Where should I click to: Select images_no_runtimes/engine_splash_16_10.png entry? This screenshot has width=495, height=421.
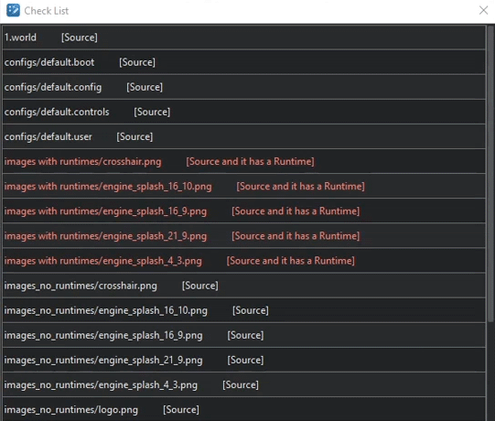pyautogui.click(x=243, y=310)
